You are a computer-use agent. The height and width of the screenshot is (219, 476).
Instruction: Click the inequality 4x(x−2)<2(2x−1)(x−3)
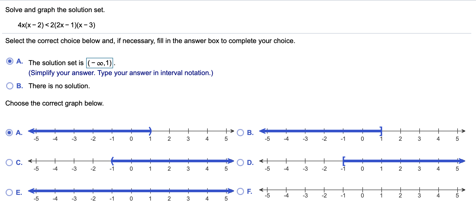56,25
